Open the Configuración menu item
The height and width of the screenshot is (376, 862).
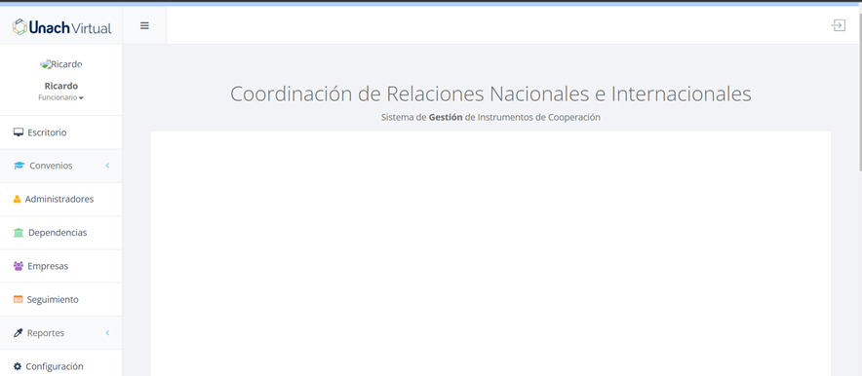61,362
